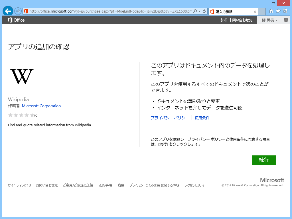The width and height of the screenshot is (292, 219).
Task: Open favorites with the star icon
Action: (278, 11)
